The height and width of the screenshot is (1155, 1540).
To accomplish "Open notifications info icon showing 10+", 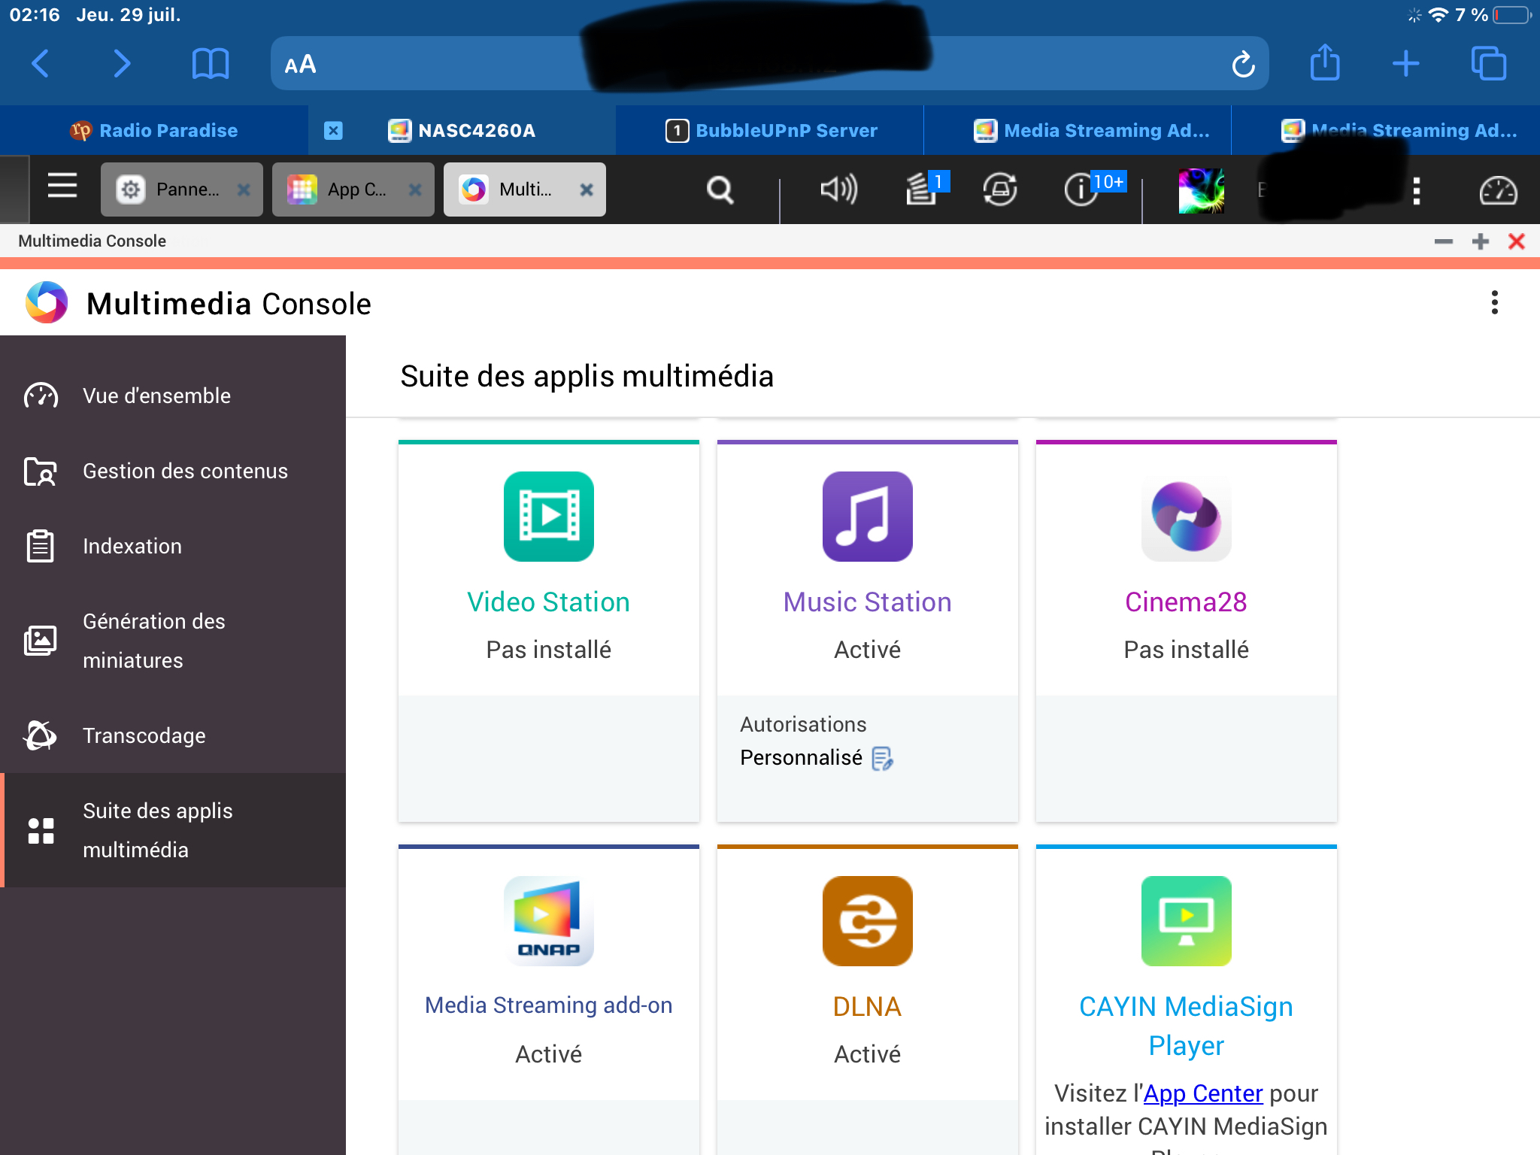I will [1081, 189].
